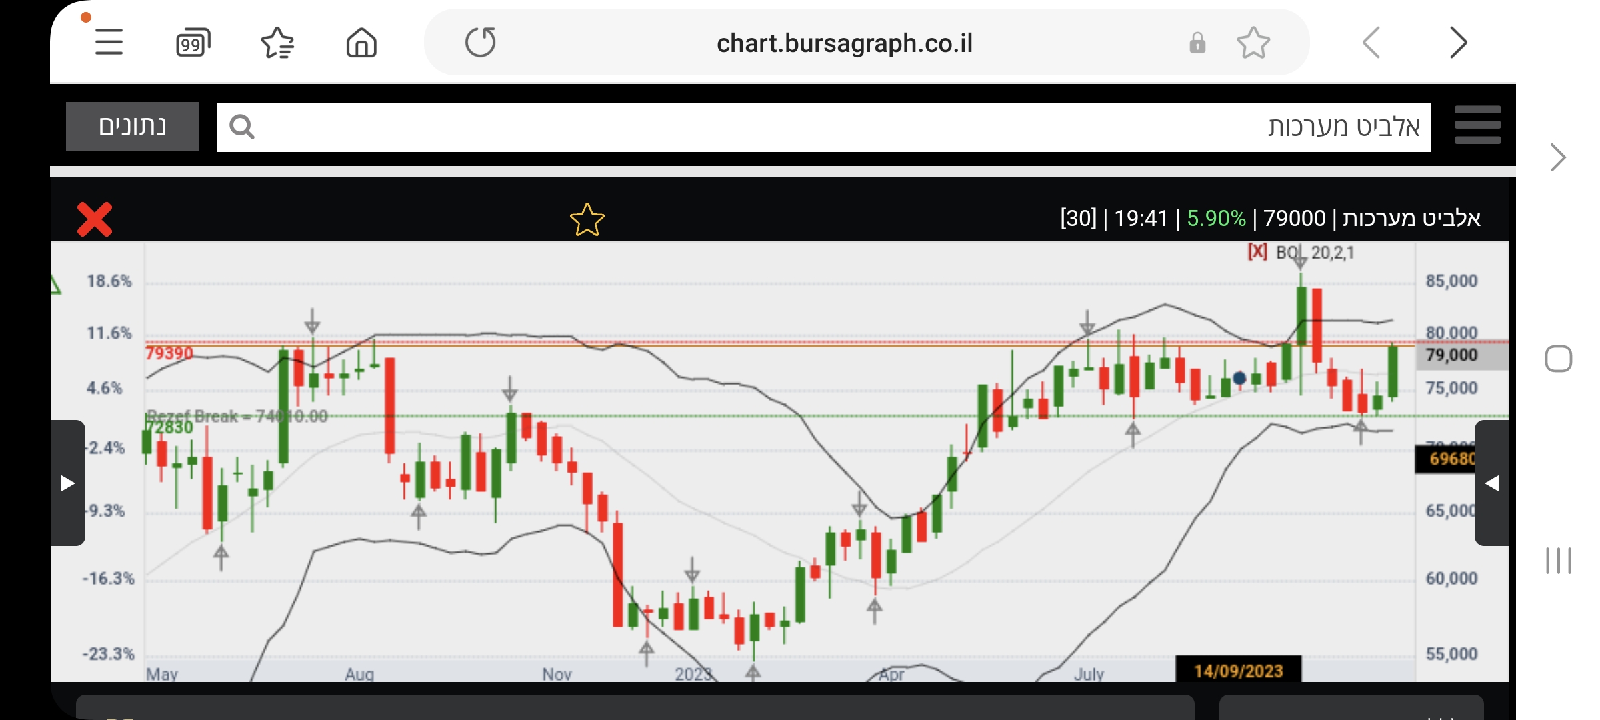Open the tabs counter showing 99

193,43
